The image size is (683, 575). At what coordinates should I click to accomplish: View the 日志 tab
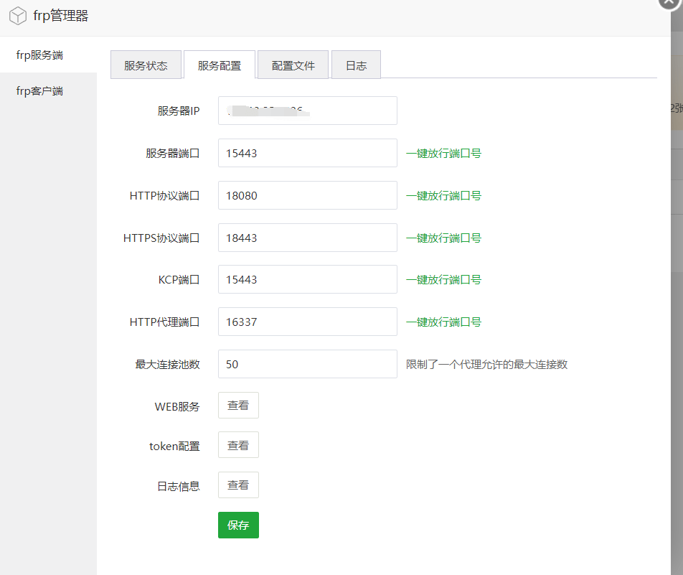356,65
